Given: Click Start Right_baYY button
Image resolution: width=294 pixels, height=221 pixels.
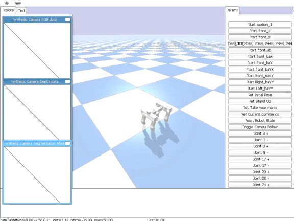Looking at the screenshot, I should 260,82.
